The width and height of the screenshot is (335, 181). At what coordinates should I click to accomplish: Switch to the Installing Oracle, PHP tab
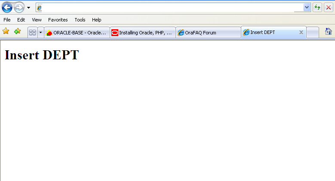142,33
